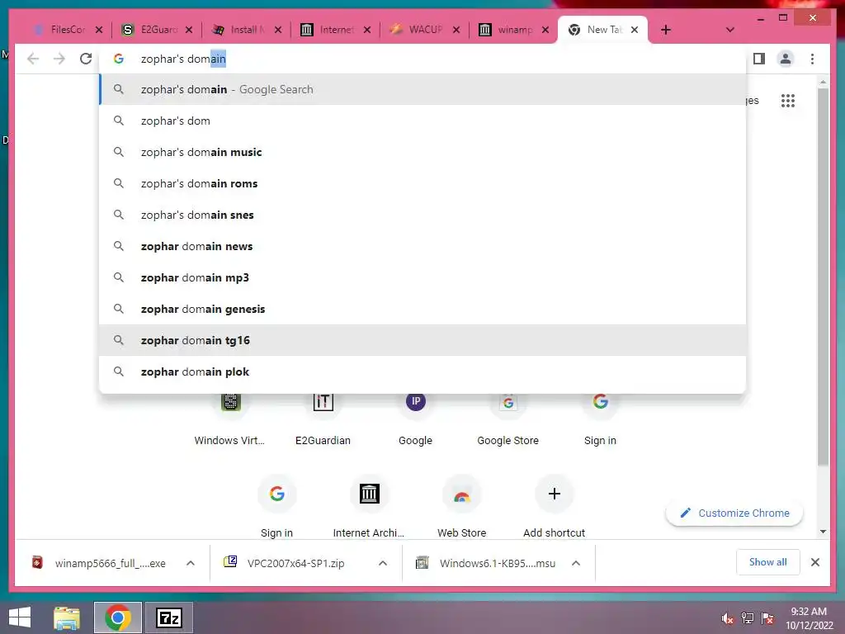Screen dimensions: 845x634
Task: Open the tab search chevron
Action: coord(729,30)
